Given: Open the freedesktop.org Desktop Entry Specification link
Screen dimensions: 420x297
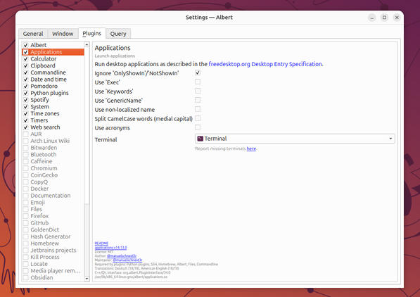Looking at the screenshot, I should point(265,64).
